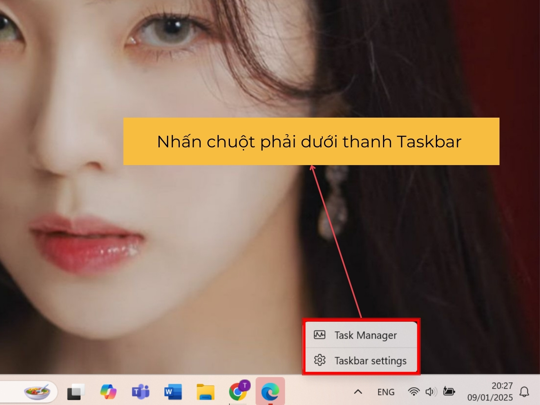Viewport: 540px width, 405px height.
Task: Open Microsoft Teams from the taskbar
Action: [x=141, y=392]
